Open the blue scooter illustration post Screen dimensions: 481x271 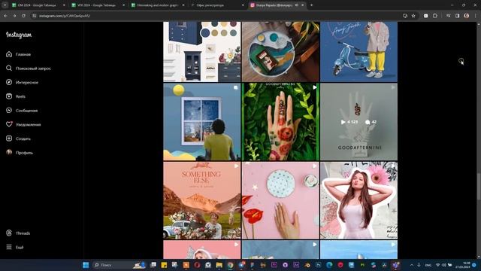click(x=359, y=52)
